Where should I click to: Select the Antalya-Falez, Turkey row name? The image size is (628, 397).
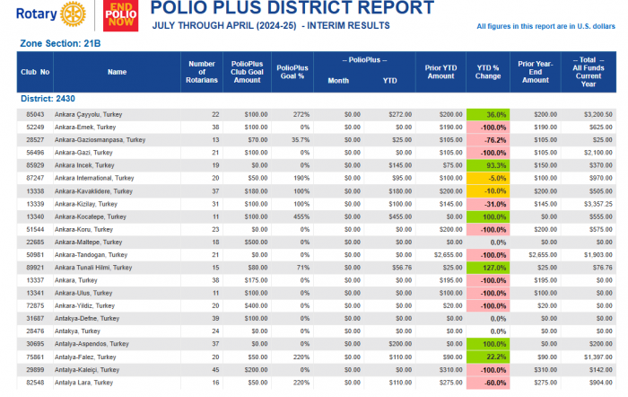pyautogui.click(x=85, y=357)
